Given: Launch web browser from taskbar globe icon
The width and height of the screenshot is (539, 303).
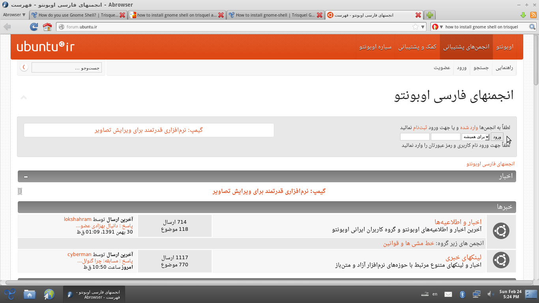Looking at the screenshot, I should click(49, 294).
